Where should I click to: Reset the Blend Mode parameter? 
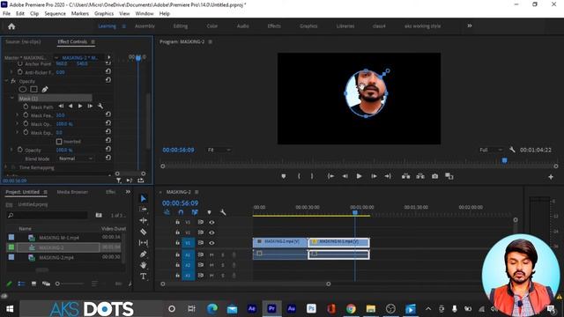point(108,158)
